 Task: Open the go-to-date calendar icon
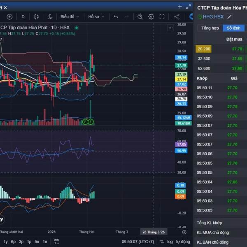[x=56, y=242]
